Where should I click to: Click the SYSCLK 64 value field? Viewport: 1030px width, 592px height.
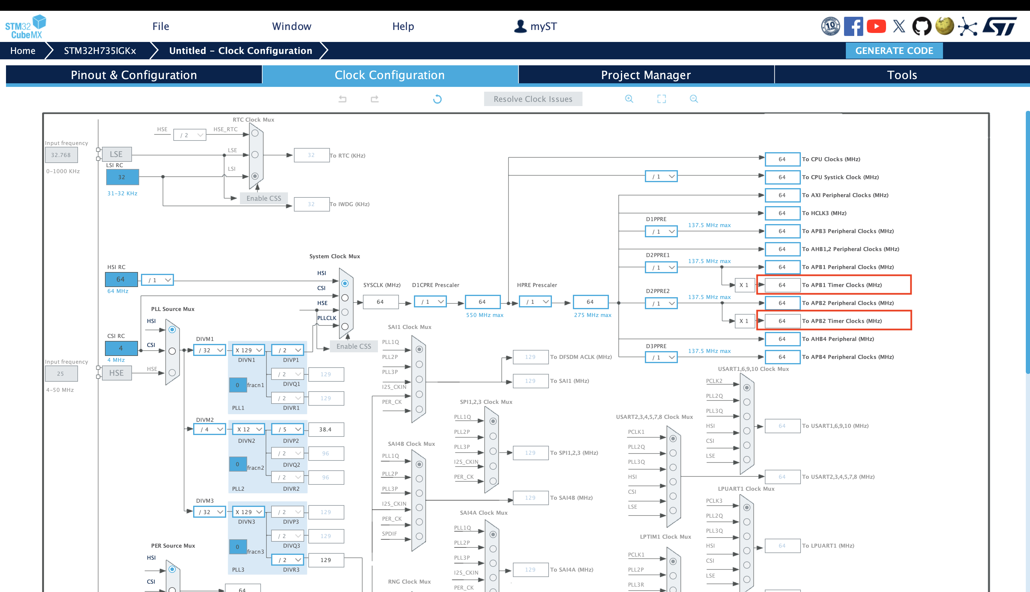(x=381, y=302)
